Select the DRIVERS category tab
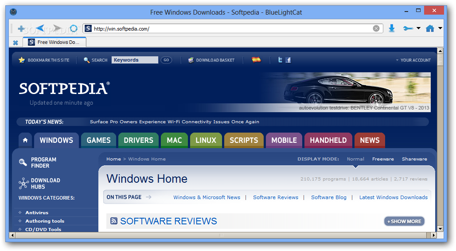456x251 pixels. coord(138,140)
